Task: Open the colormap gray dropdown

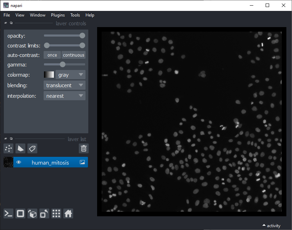Action: [70, 75]
